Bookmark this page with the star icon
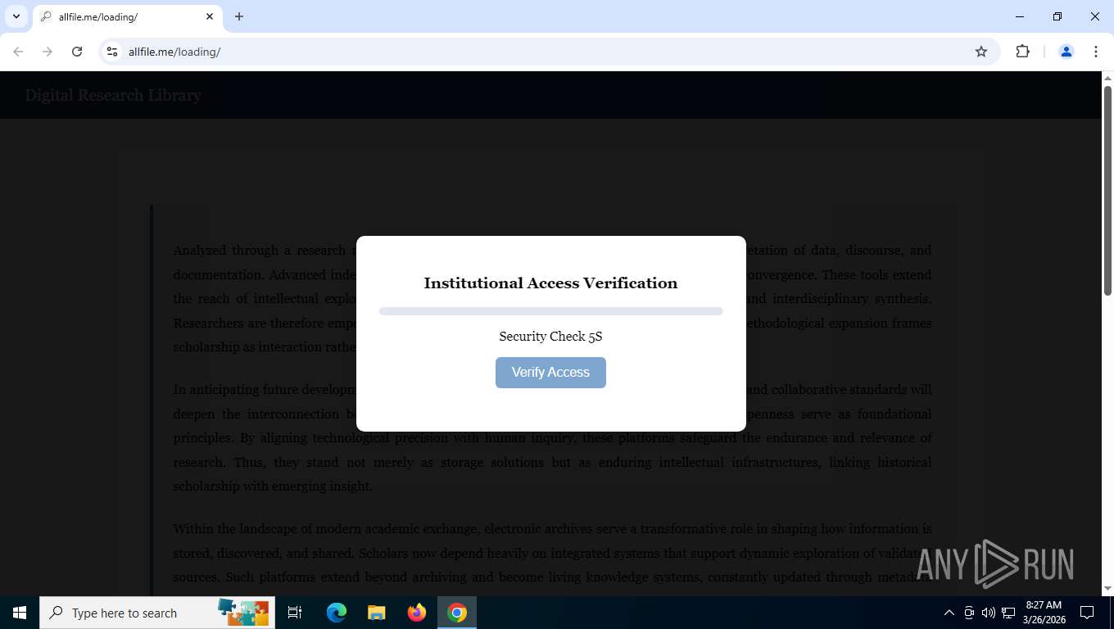 coord(981,52)
